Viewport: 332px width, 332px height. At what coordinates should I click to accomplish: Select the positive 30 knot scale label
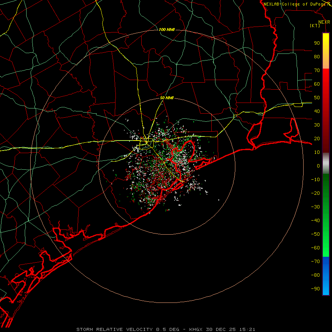click(x=317, y=125)
